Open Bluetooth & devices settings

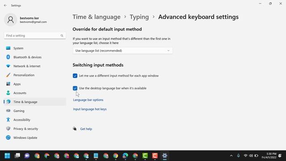35,57
